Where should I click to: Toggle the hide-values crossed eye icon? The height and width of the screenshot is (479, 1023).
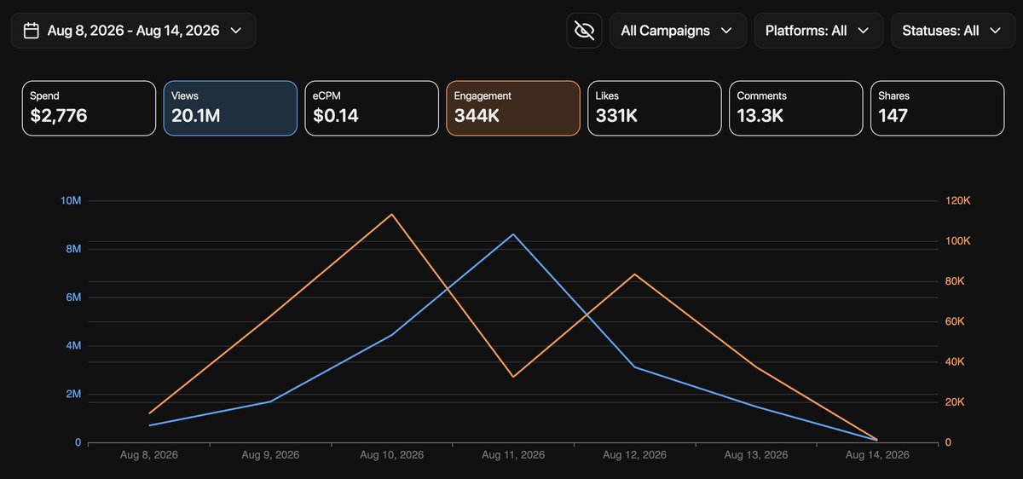(584, 31)
